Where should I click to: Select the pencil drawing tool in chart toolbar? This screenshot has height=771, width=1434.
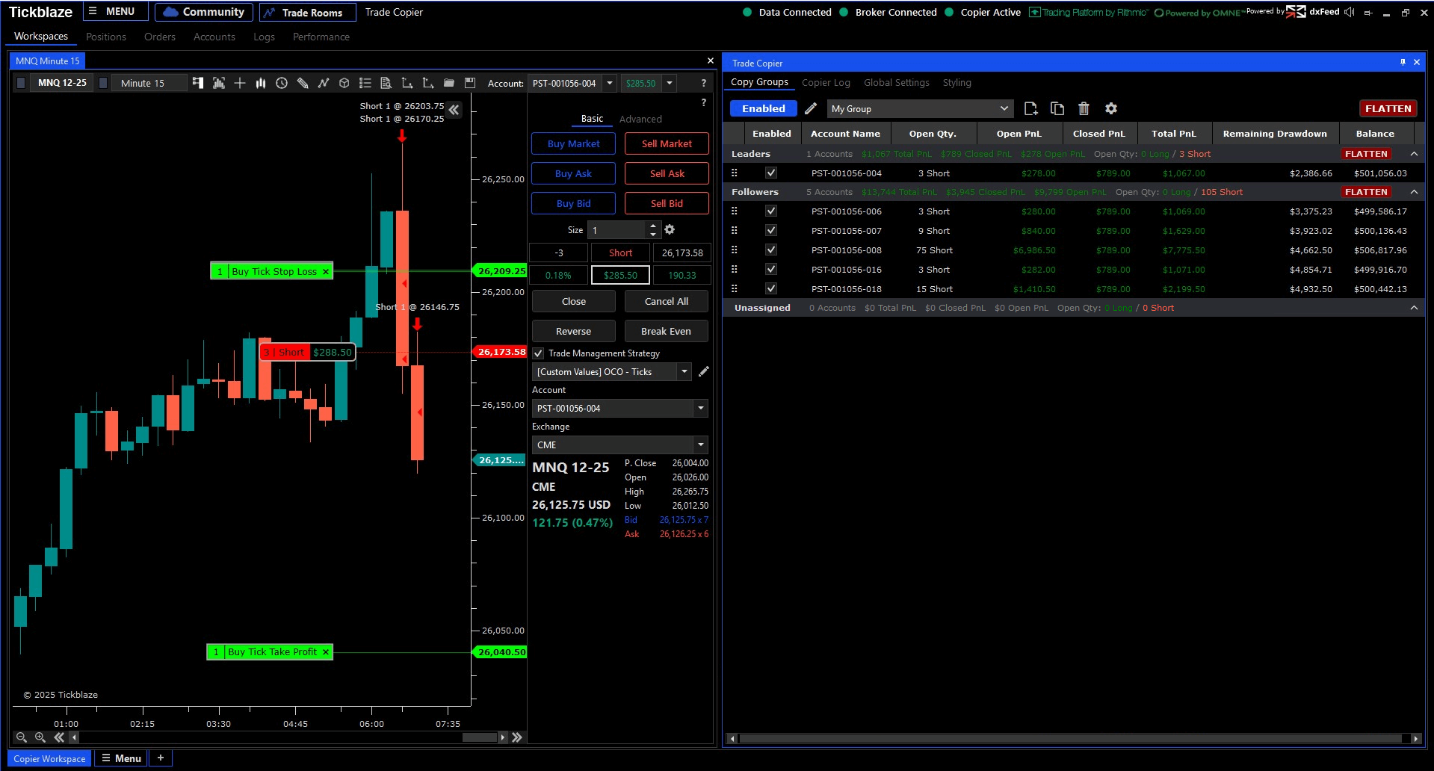coord(303,83)
